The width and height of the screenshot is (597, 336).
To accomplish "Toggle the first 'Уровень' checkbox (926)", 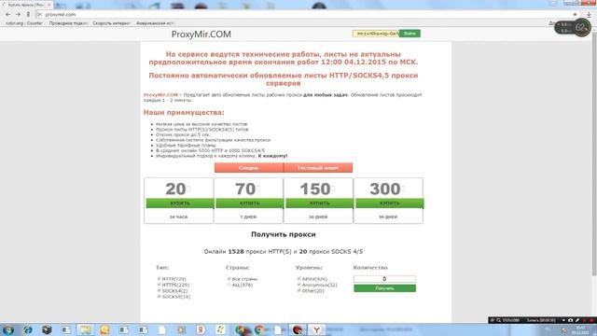I will point(298,279).
